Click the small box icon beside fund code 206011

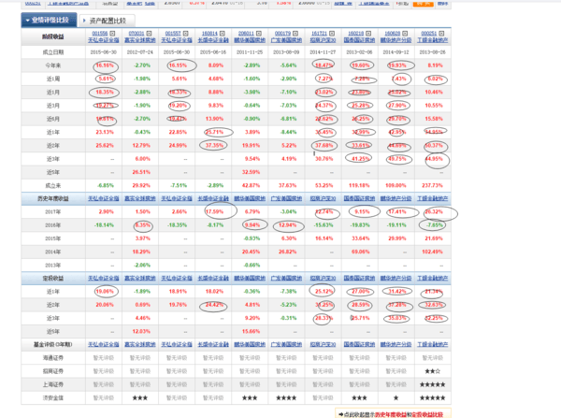click(259, 34)
